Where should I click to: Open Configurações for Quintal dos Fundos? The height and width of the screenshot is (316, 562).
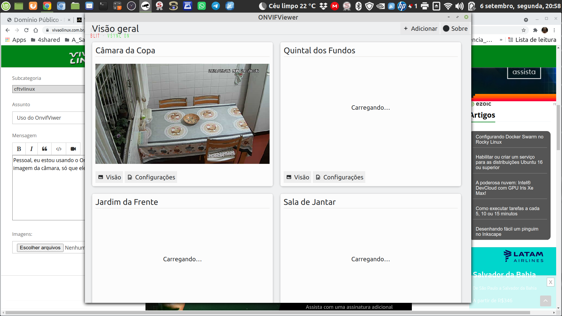tap(339, 177)
